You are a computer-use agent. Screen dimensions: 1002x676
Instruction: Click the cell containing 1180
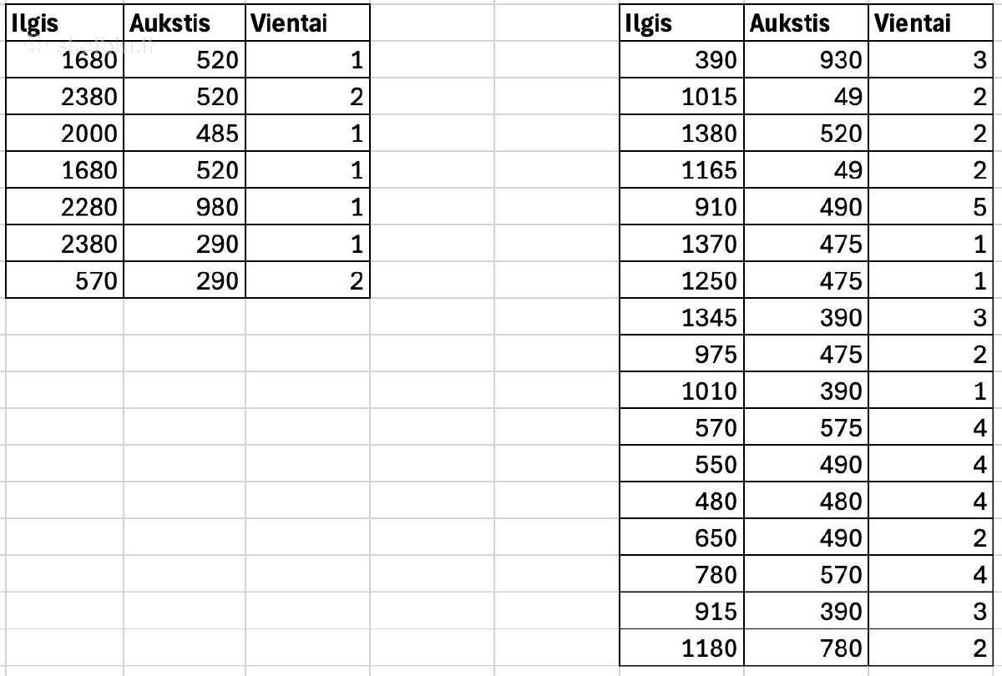click(681, 648)
